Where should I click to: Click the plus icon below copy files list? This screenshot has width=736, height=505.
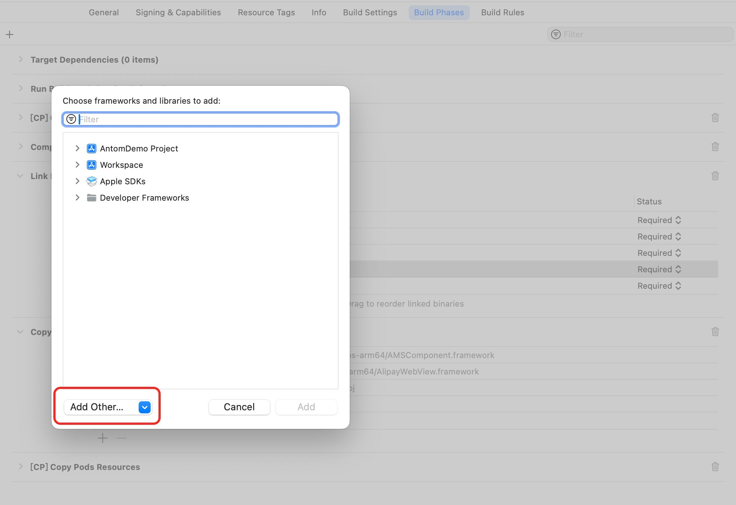coord(103,438)
